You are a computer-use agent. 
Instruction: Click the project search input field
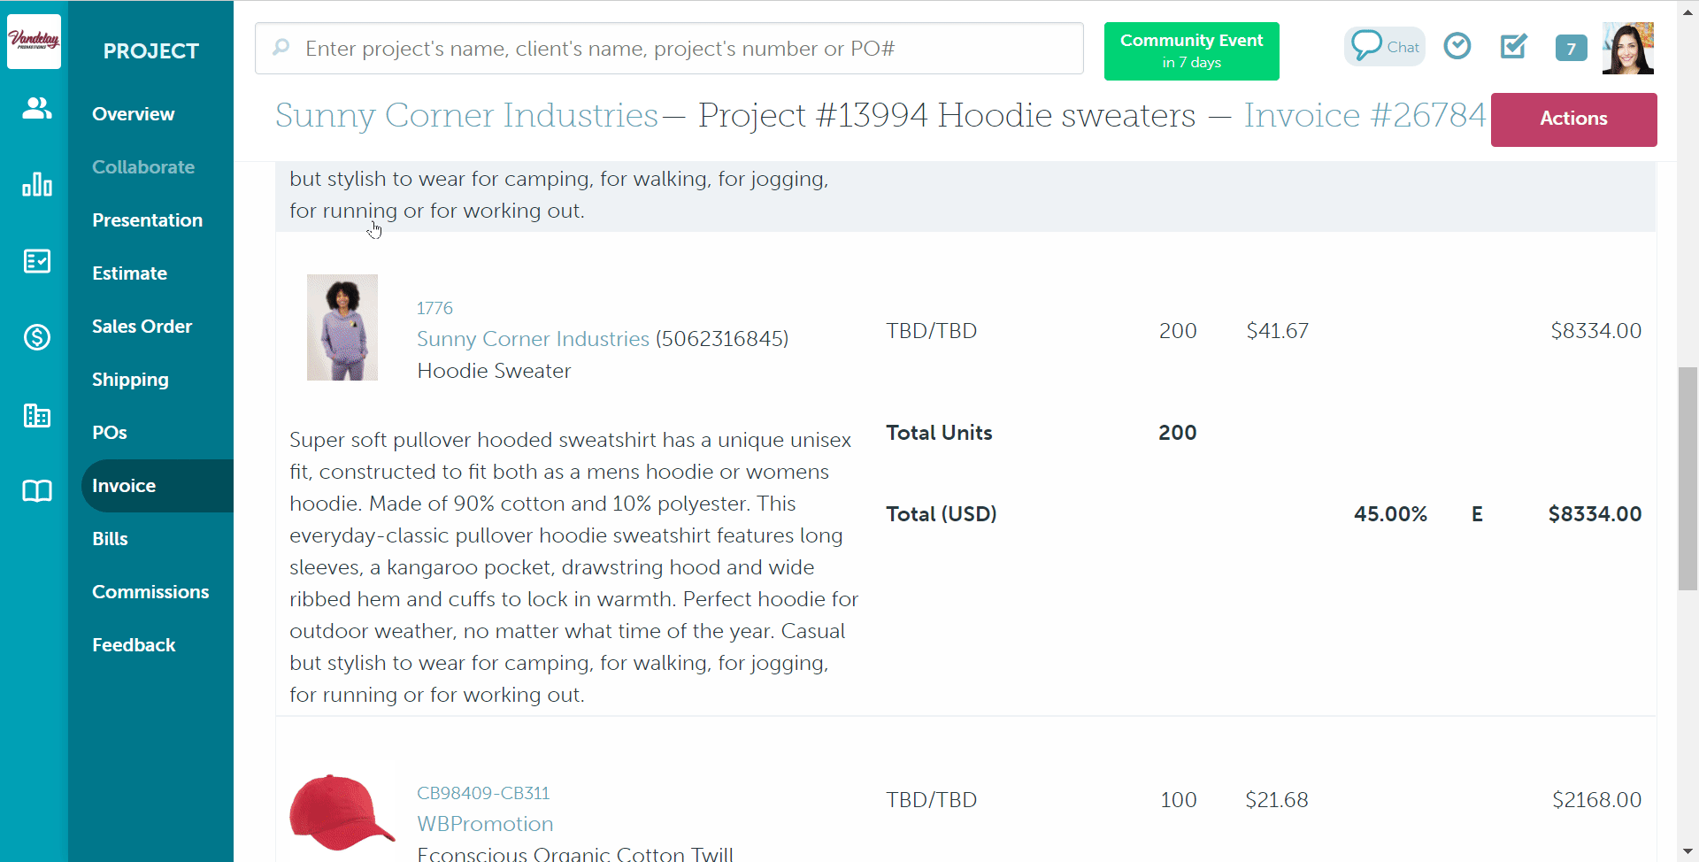(669, 49)
